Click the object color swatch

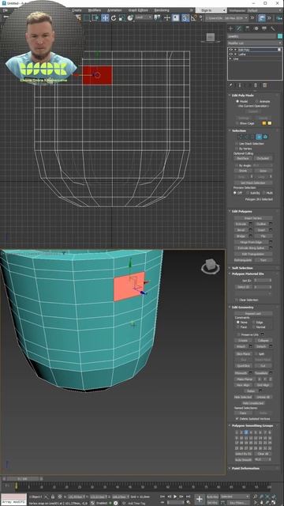(280, 36)
